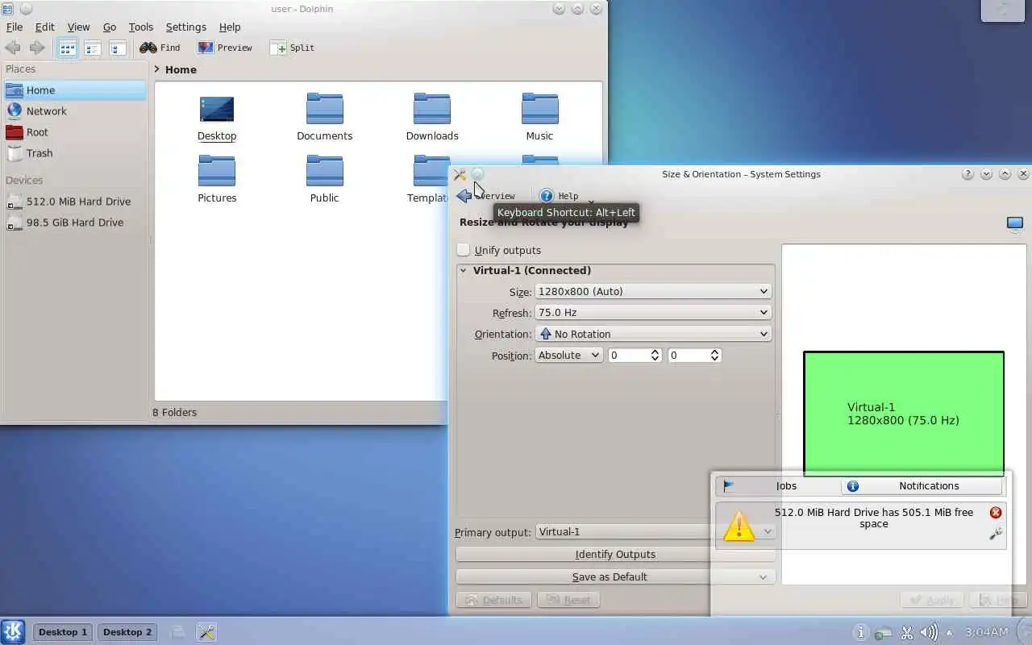Click Help button in System Settings toolbar
Image resolution: width=1032 pixels, height=645 pixels.
[x=559, y=196]
